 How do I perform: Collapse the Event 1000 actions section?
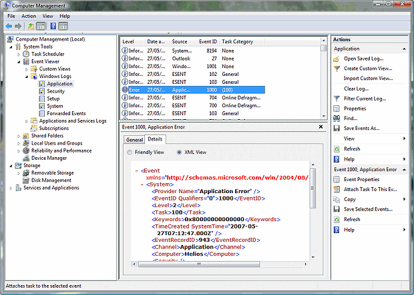click(404, 170)
